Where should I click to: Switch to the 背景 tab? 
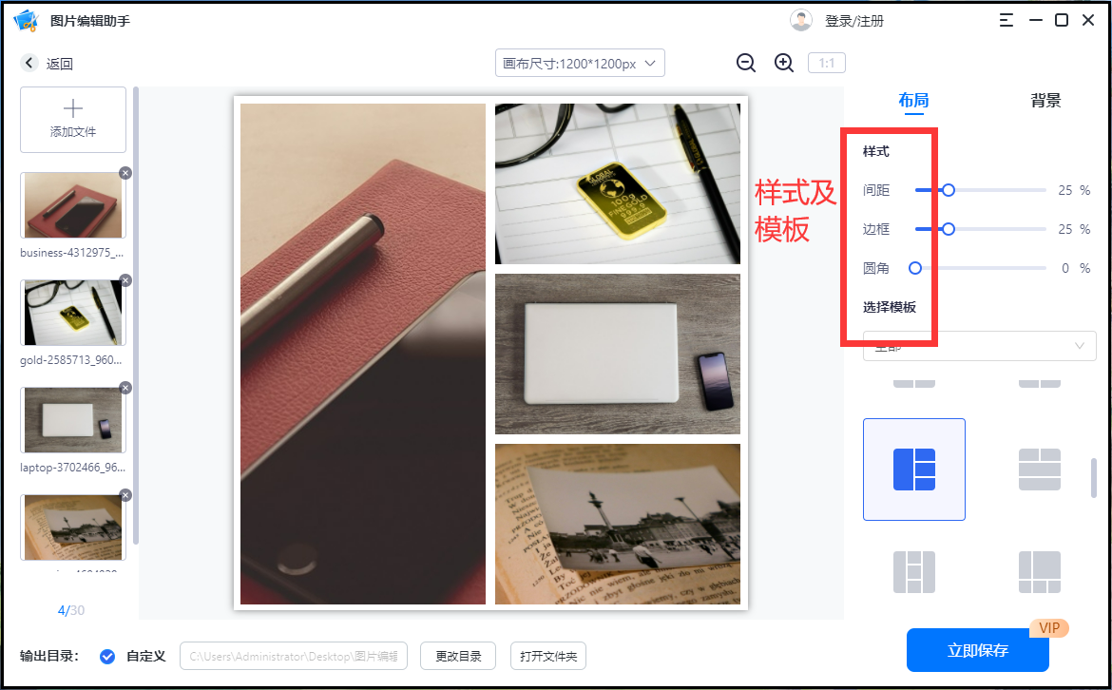click(1045, 101)
